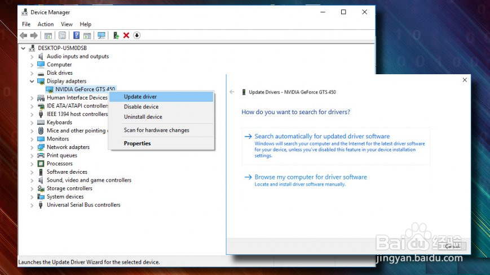Viewport: 490px width, 275px height.
Task: Click the Properties toolbar icon
Action: point(62,35)
